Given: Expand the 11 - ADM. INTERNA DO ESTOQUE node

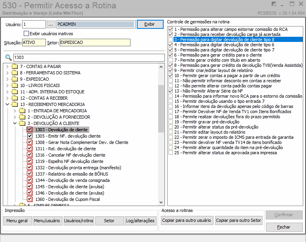Looking at the screenshot, I should [8, 92].
